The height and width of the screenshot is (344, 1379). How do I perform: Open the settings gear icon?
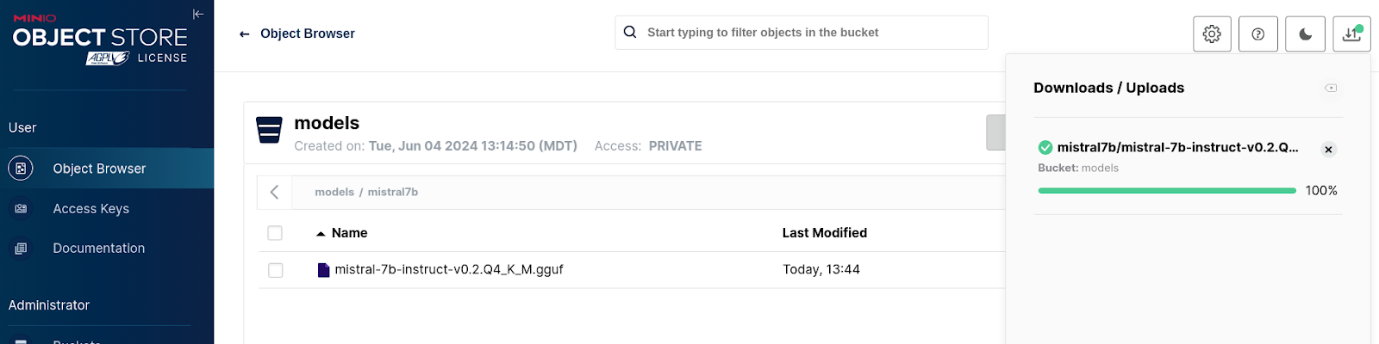click(1212, 34)
